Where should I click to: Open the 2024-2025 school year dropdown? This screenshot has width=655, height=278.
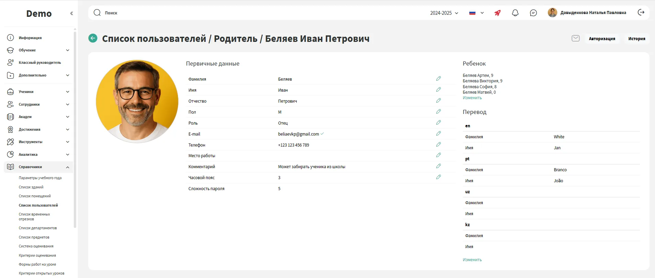point(444,13)
